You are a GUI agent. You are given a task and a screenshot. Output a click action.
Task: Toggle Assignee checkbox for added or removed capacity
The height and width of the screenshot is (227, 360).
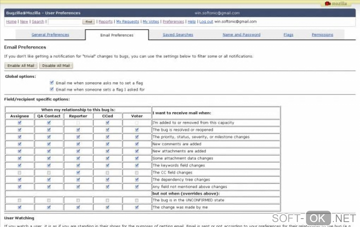point(19,123)
